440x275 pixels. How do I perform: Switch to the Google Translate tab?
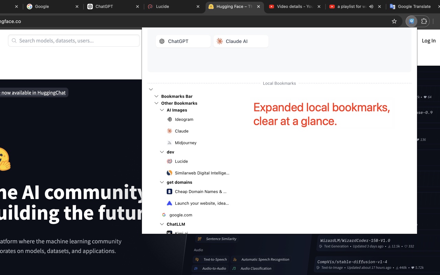414,7
